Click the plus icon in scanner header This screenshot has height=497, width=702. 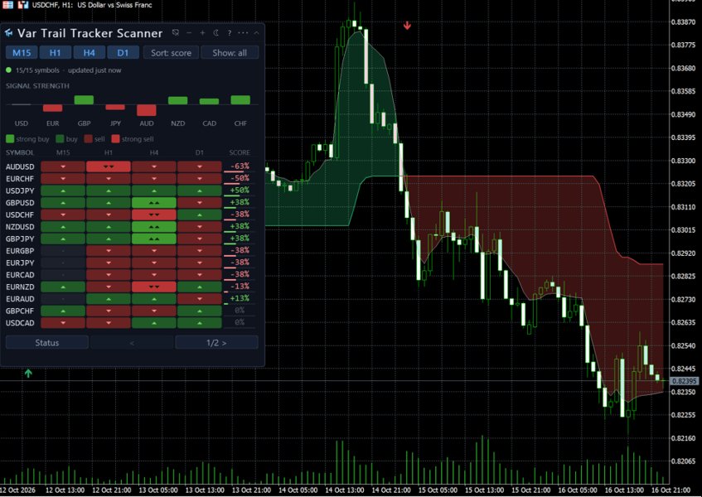[x=202, y=32]
